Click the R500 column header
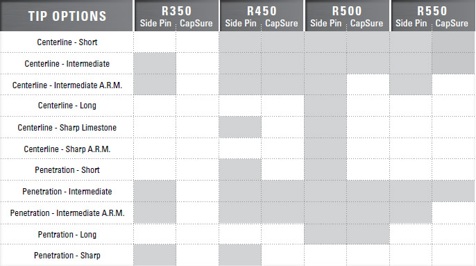The image size is (476, 266). [347, 11]
